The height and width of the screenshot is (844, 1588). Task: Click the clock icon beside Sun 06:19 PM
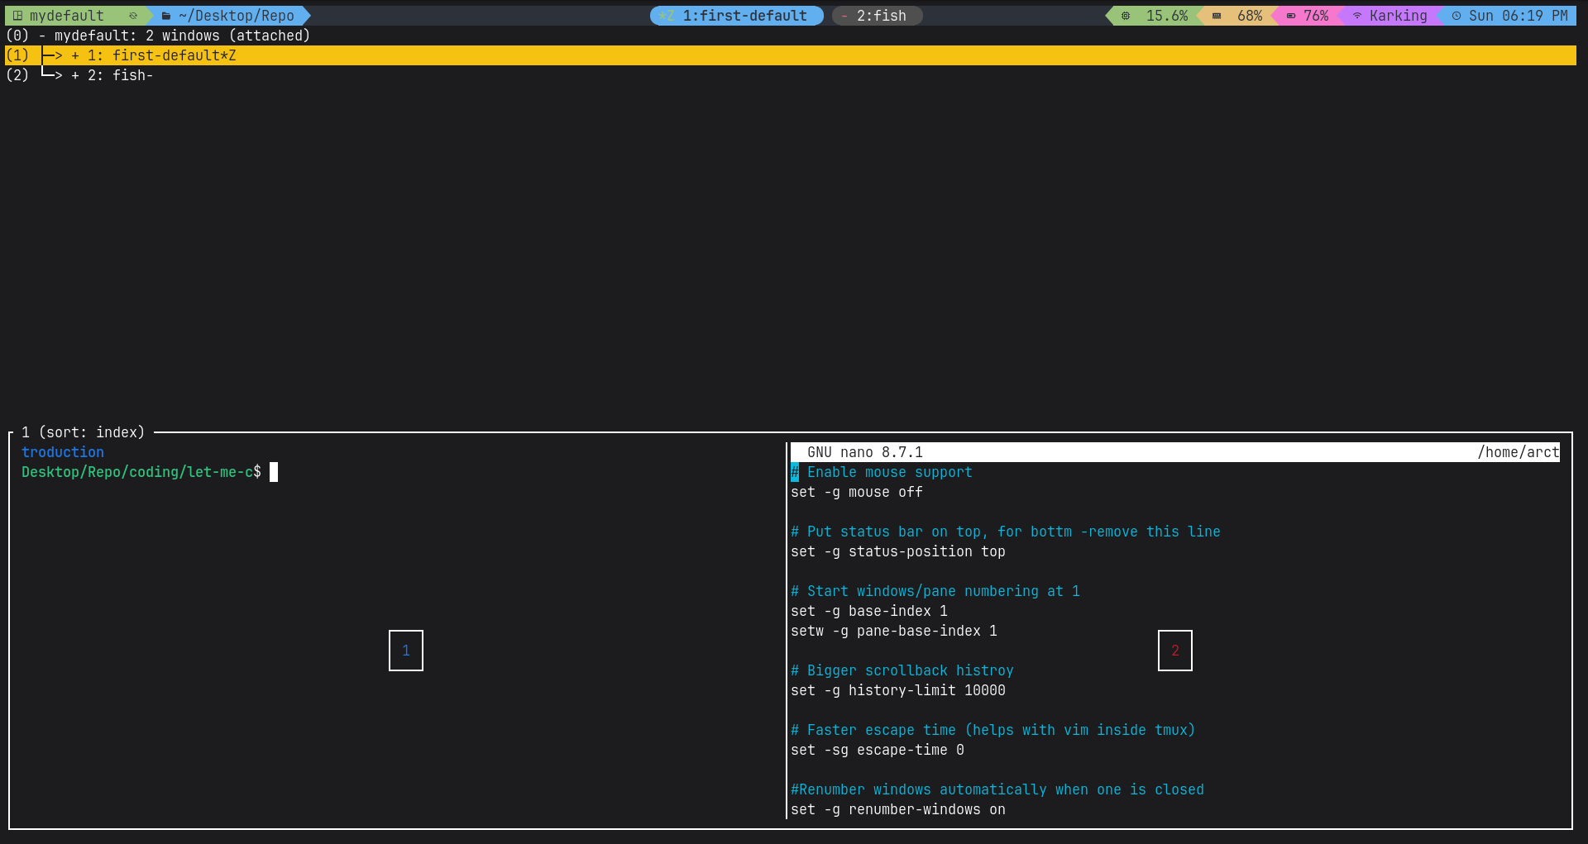(1456, 16)
